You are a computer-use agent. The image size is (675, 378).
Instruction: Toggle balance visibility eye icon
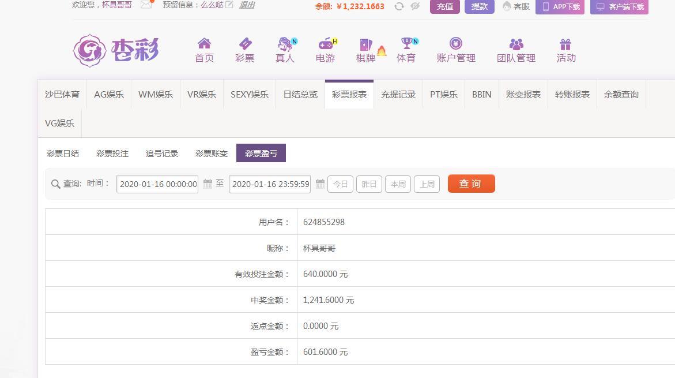[x=415, y=6]
